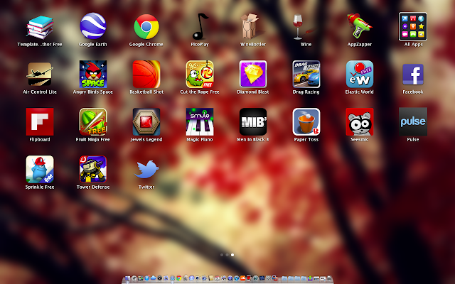Launch Google Earth from Launchpad
This screenshot has width=455, height=284.
pyautogui.click(x=93, y=26)
